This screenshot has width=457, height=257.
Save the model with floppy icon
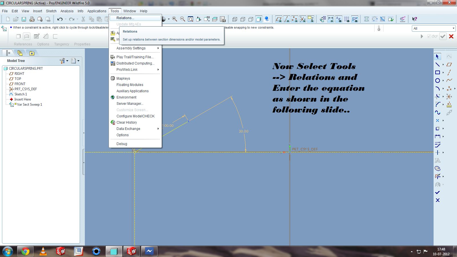(24, 19)
